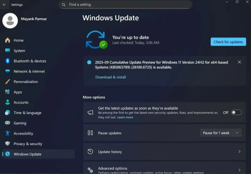
Task: Click the Time & language clock icon
Action: 8,113
